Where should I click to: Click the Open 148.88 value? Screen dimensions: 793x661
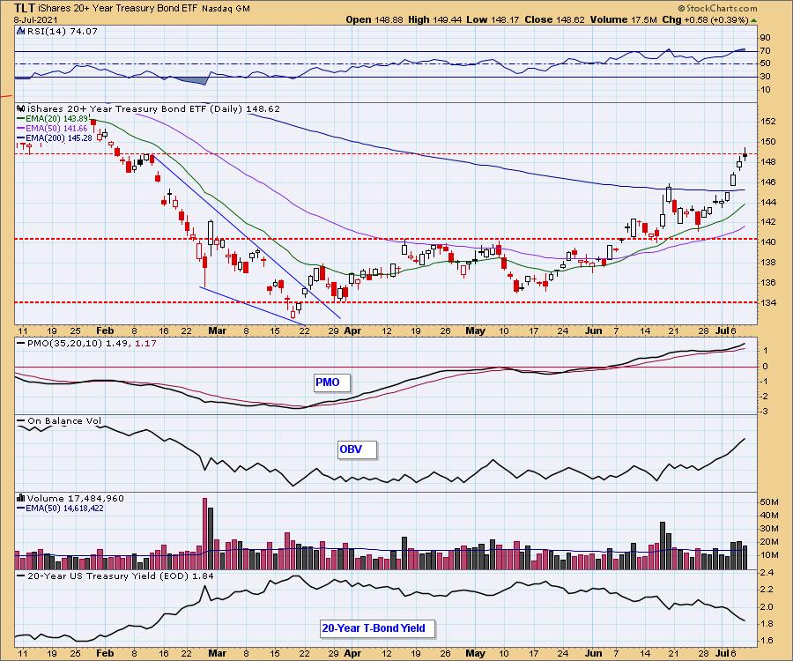coord(374,19)
